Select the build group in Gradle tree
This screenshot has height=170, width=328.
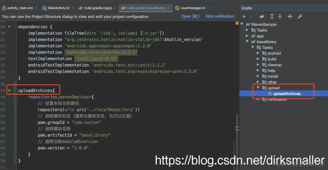pyautogui.click(x=272, y=59)
